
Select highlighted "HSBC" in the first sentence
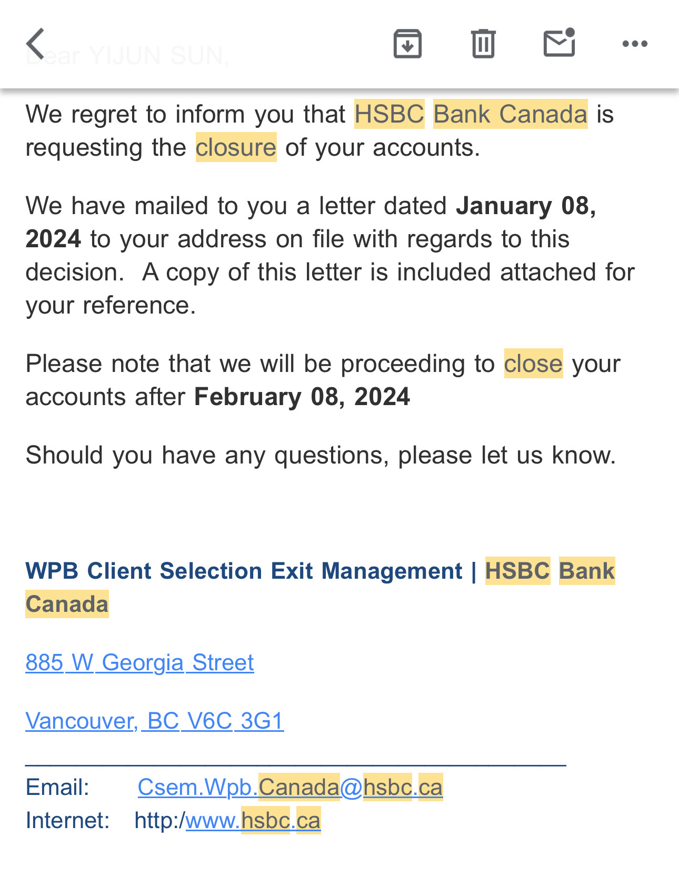[x=389, y=114]
